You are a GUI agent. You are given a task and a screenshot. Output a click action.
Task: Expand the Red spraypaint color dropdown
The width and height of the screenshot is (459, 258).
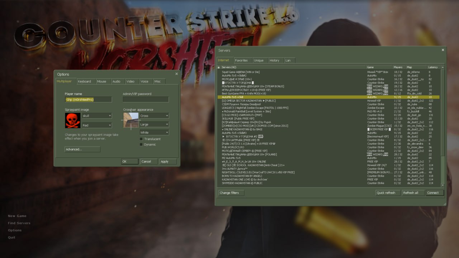point(97,125)
